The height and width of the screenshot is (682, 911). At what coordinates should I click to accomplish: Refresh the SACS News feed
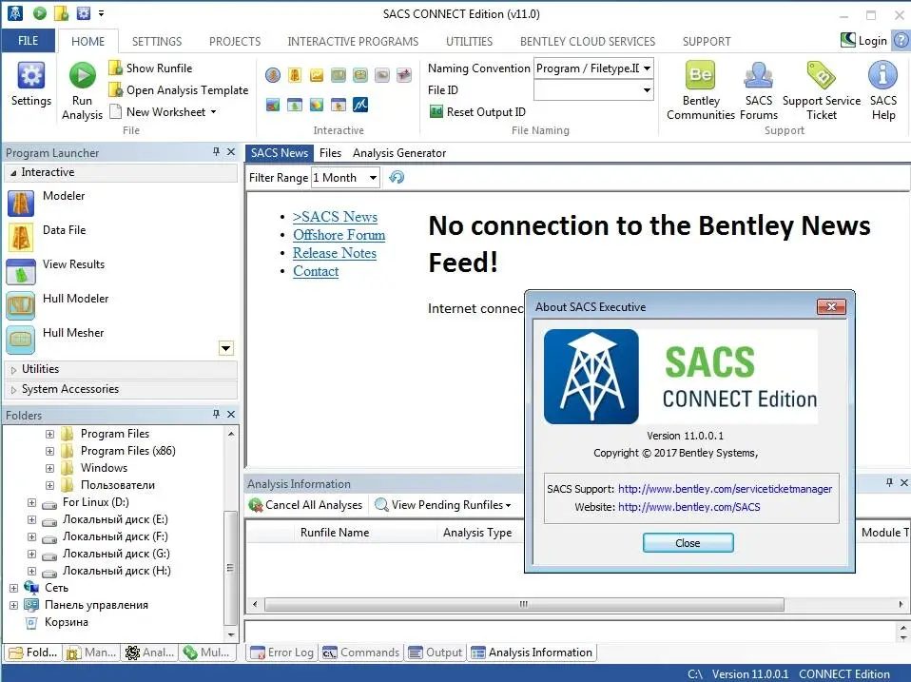[397, 177]
